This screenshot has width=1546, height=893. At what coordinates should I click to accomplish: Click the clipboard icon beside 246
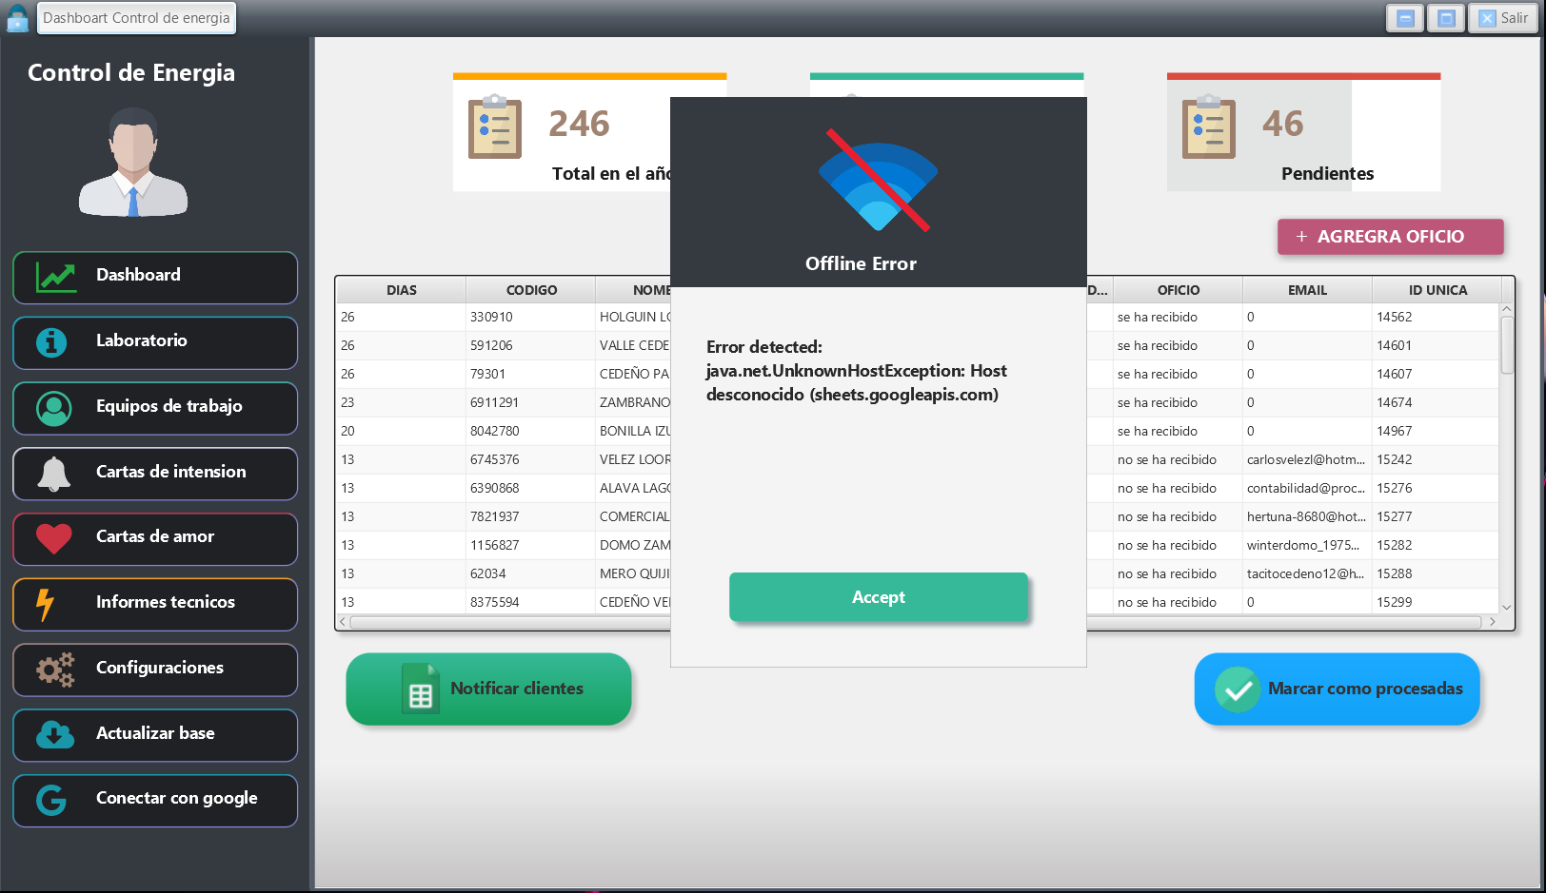pyautogui.click(x=495, y=126)
